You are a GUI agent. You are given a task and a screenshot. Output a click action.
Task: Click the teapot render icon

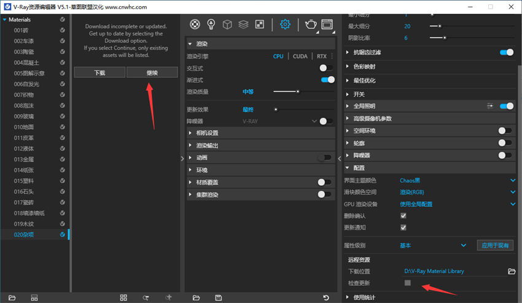[311, 25]
